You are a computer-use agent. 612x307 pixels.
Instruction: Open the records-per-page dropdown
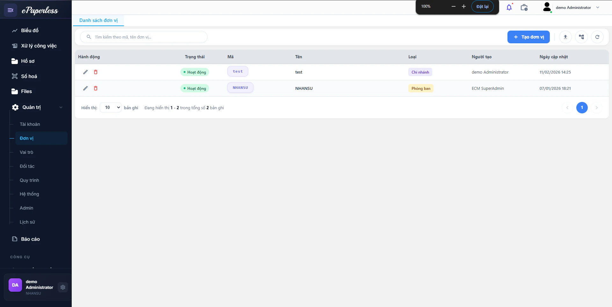click(111, 108)
